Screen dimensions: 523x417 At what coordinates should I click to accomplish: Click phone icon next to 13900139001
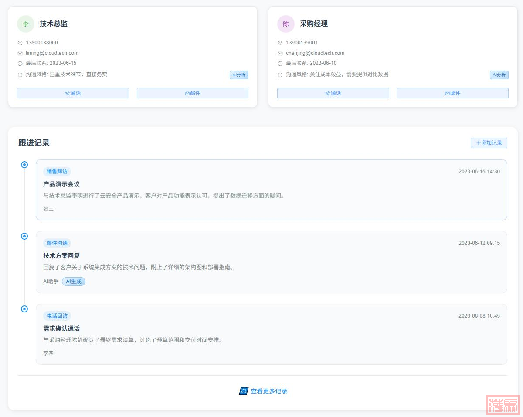coord(280,43)
